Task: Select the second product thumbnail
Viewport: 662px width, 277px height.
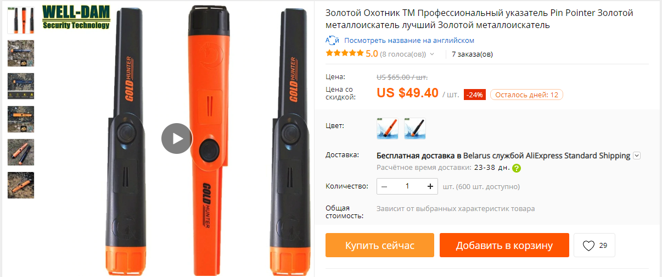Action: click(x=21, y=53)
